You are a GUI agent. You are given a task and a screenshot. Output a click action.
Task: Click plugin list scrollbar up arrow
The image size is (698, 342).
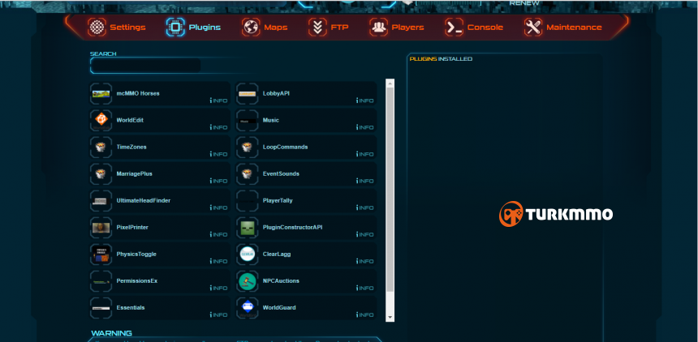(390, 83)
